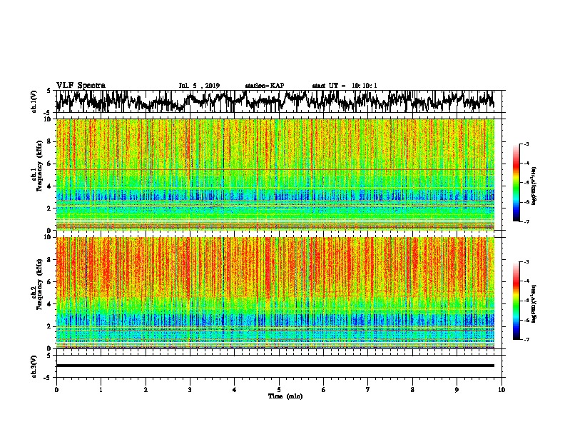
Task: Click the ch.1 color scale bar
Action: tap(516, 183)
